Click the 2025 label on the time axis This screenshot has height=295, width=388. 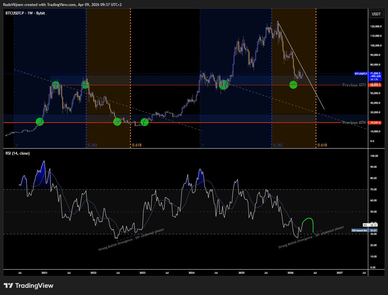point(241,273)
